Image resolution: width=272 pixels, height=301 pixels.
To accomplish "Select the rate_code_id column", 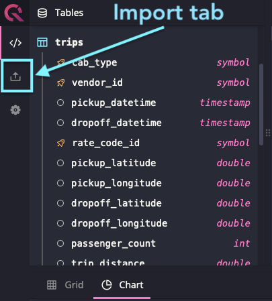I will (106, 143).
